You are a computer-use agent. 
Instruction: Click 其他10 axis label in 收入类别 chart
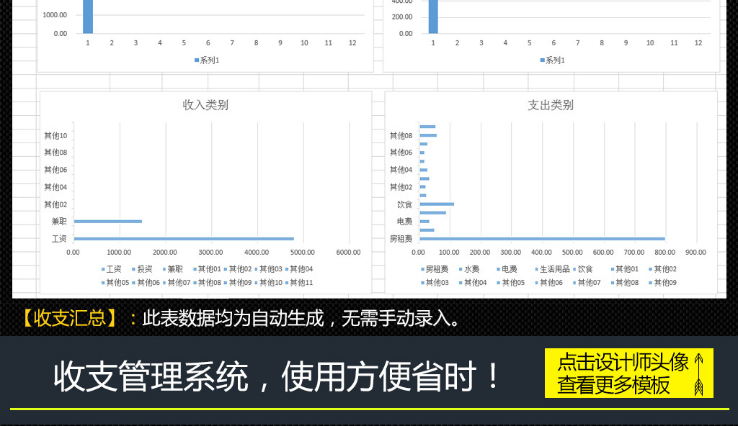[x=55, y=136]
